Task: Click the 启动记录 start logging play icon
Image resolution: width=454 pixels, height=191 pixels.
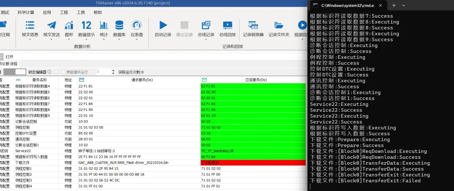Action: point(163,26)
